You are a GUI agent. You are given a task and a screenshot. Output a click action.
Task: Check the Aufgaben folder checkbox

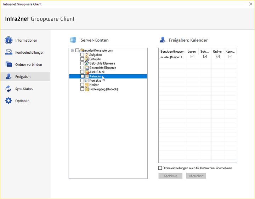pos(82,55)
